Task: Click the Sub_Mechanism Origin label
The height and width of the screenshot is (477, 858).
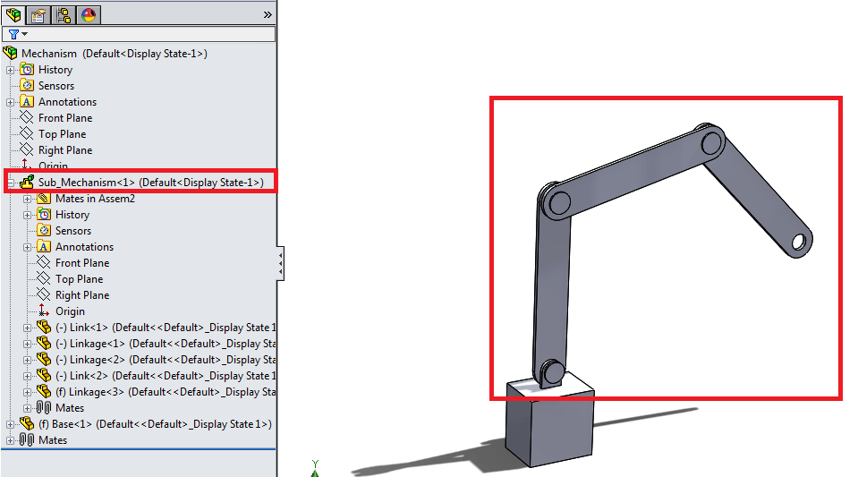Action: 70,311
